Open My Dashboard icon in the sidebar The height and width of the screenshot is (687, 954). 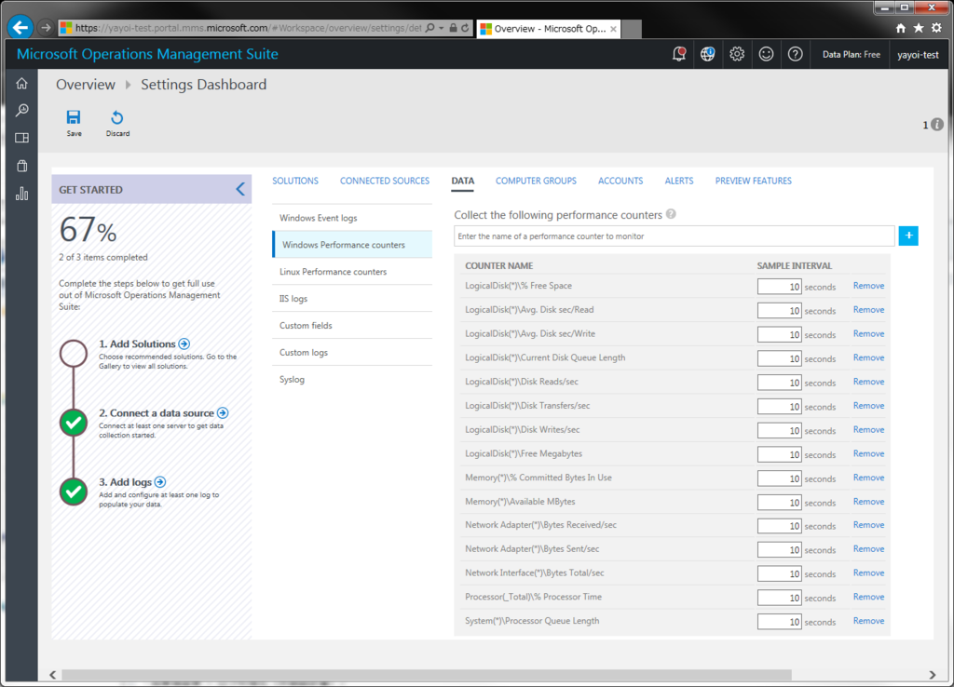(22, 138)
